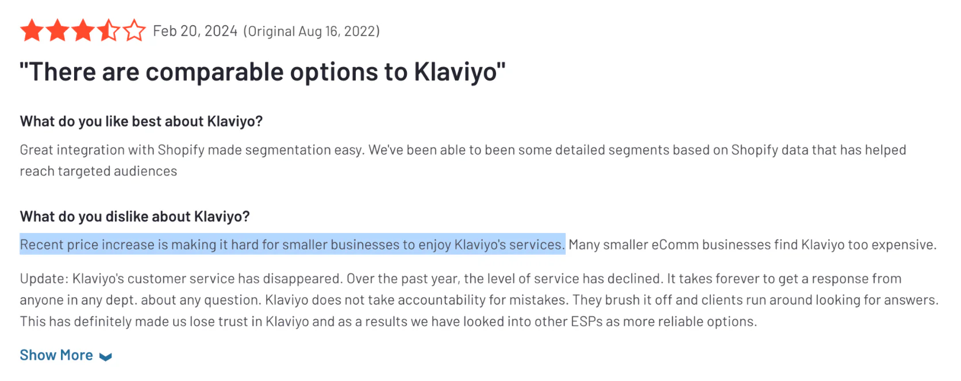Click the 'Many smaller eComm businesses' sentence
The image size is (961, 381).
752,244
